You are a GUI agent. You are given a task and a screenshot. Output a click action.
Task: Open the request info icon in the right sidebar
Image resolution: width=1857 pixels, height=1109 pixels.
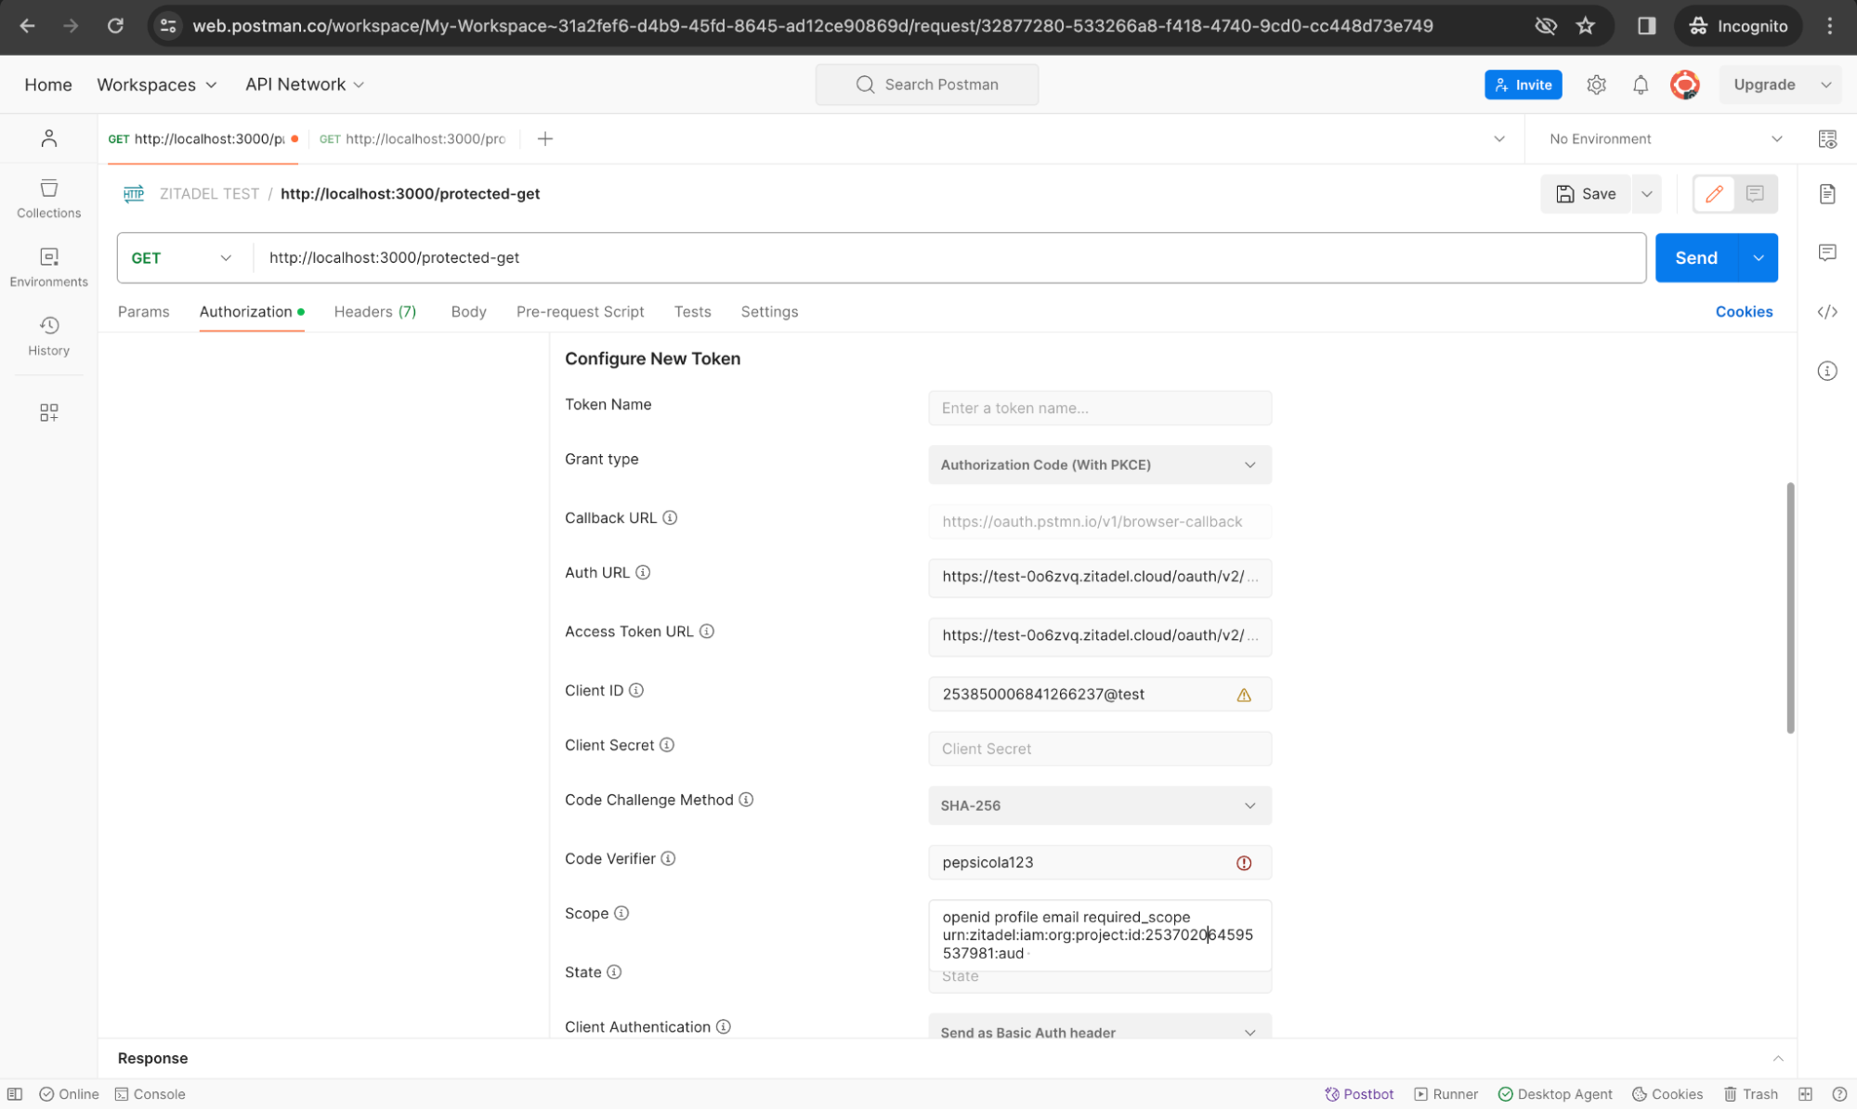1827,371
